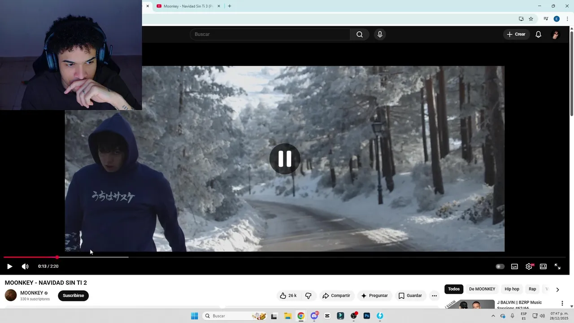
Task: Open the taskbar clock and date
Action: pyautogui.click(x=559, y=316)
